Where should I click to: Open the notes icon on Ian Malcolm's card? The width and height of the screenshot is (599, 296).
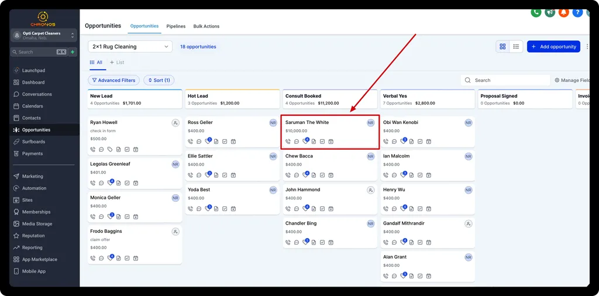point(411,175)
